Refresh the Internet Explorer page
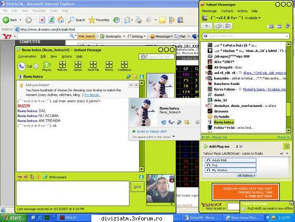Viewport: 295px width, 222px height. [51, 20]
